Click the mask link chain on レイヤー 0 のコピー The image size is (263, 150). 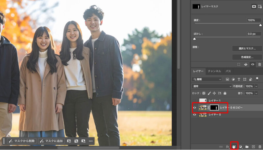(208, 108)
